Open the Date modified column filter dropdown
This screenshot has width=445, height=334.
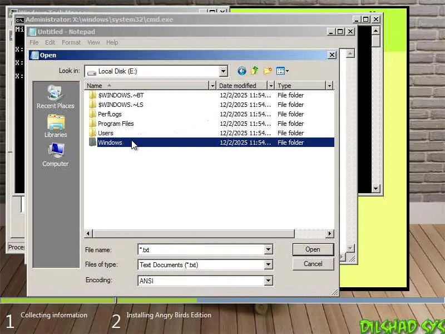271,86
